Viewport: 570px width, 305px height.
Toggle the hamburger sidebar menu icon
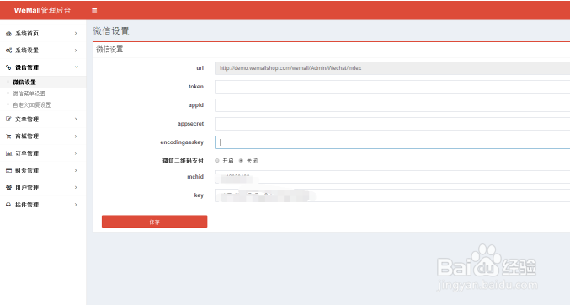[x=94, y=11]
